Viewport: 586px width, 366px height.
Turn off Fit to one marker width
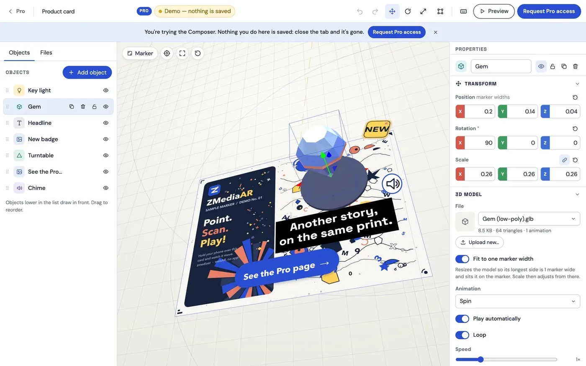[462, 259]
